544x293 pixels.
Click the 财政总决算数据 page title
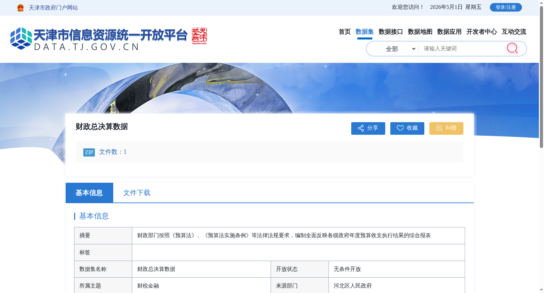102,127
